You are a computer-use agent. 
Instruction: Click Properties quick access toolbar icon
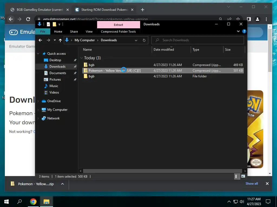pos(48,24)
